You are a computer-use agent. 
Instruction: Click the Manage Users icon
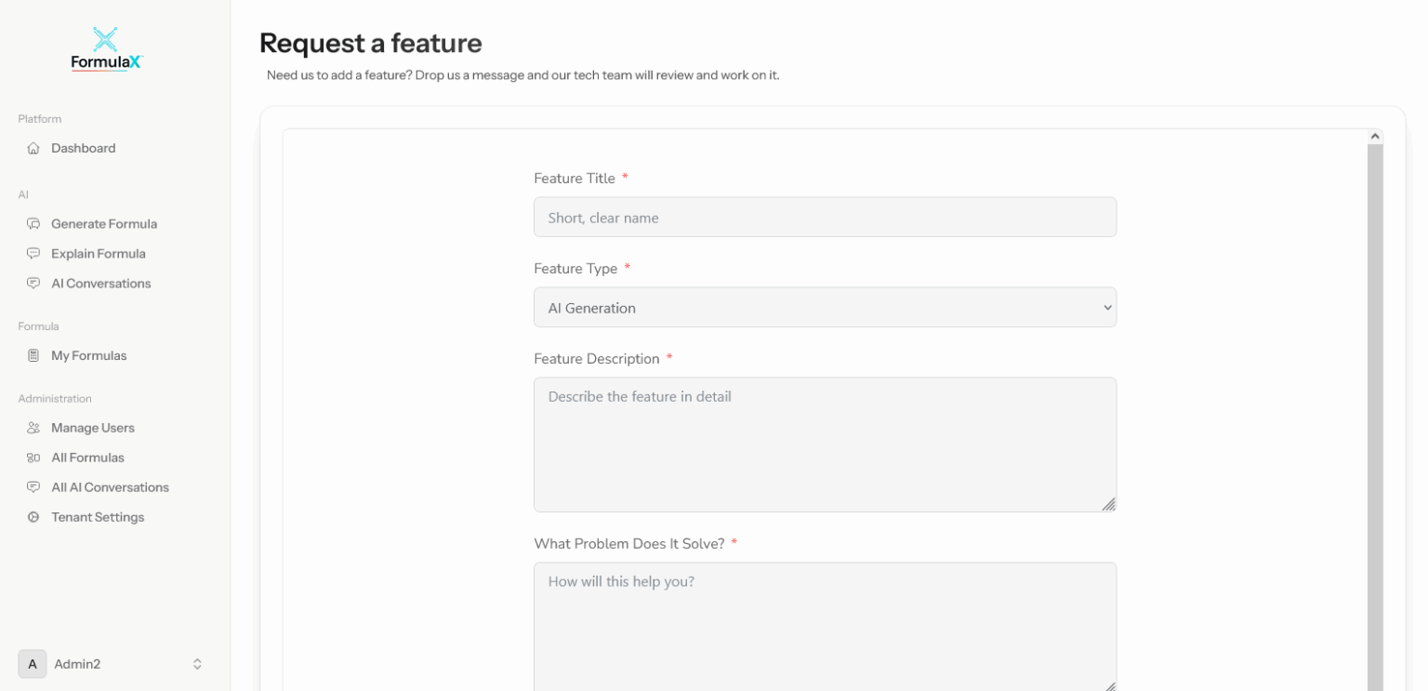(33, 428)
